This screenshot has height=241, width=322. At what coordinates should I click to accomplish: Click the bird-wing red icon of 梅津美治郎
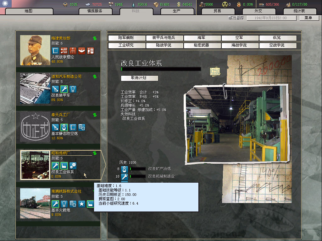[x=82, y=51]
